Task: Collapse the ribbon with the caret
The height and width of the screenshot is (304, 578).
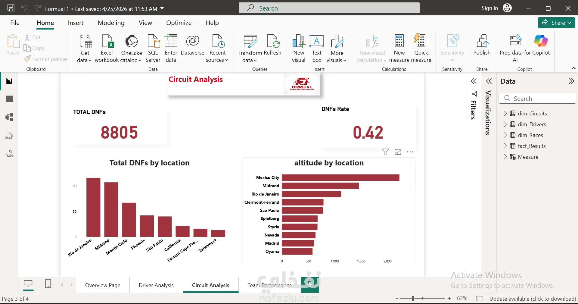Action: (574, 68)
